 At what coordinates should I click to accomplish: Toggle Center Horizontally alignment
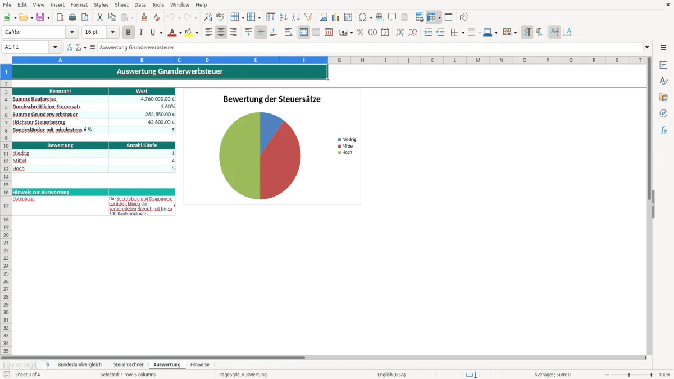[x=221, y=33]
